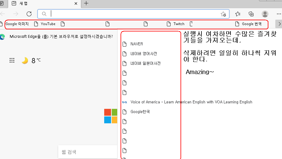Viewport: 282px width, 159px height.
Task: Open the NAVER favorite in the list
Action: coord(133,44)
